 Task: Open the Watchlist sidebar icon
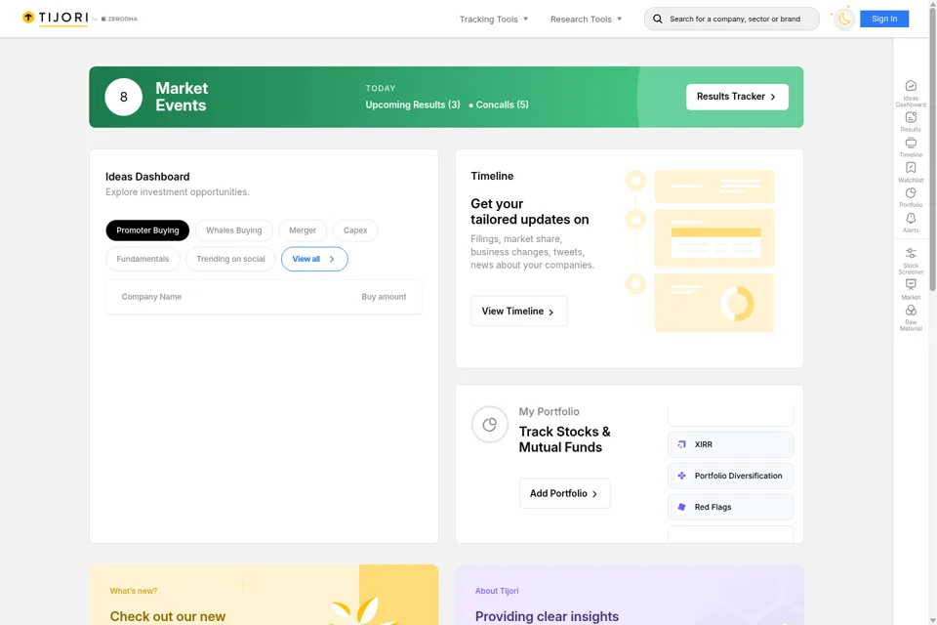coord(910,172)
